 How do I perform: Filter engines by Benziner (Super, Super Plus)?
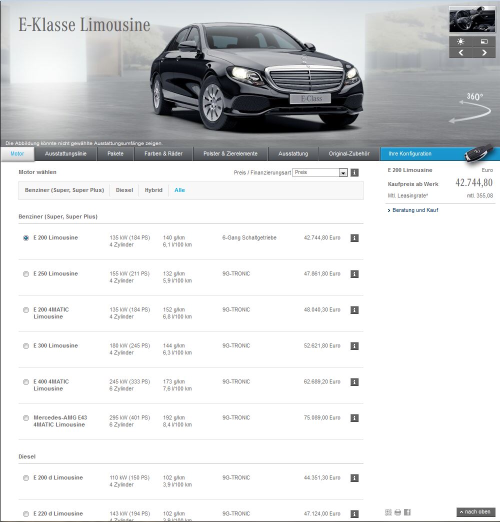64,190
